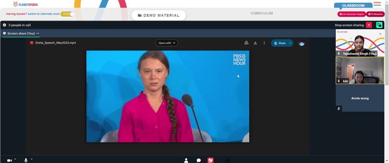The width and height of the screenshot is (389, 163).
Task: Toggle the alternate ROOM switch
Action: pyautogui.click(x=67, y=14)
